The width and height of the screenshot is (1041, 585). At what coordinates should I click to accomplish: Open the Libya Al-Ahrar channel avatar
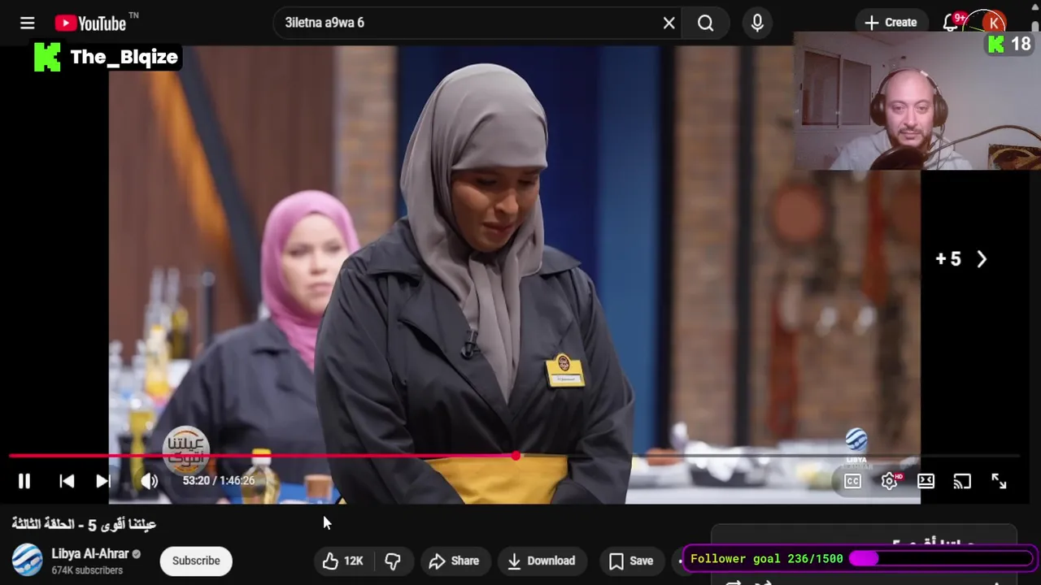27,561
